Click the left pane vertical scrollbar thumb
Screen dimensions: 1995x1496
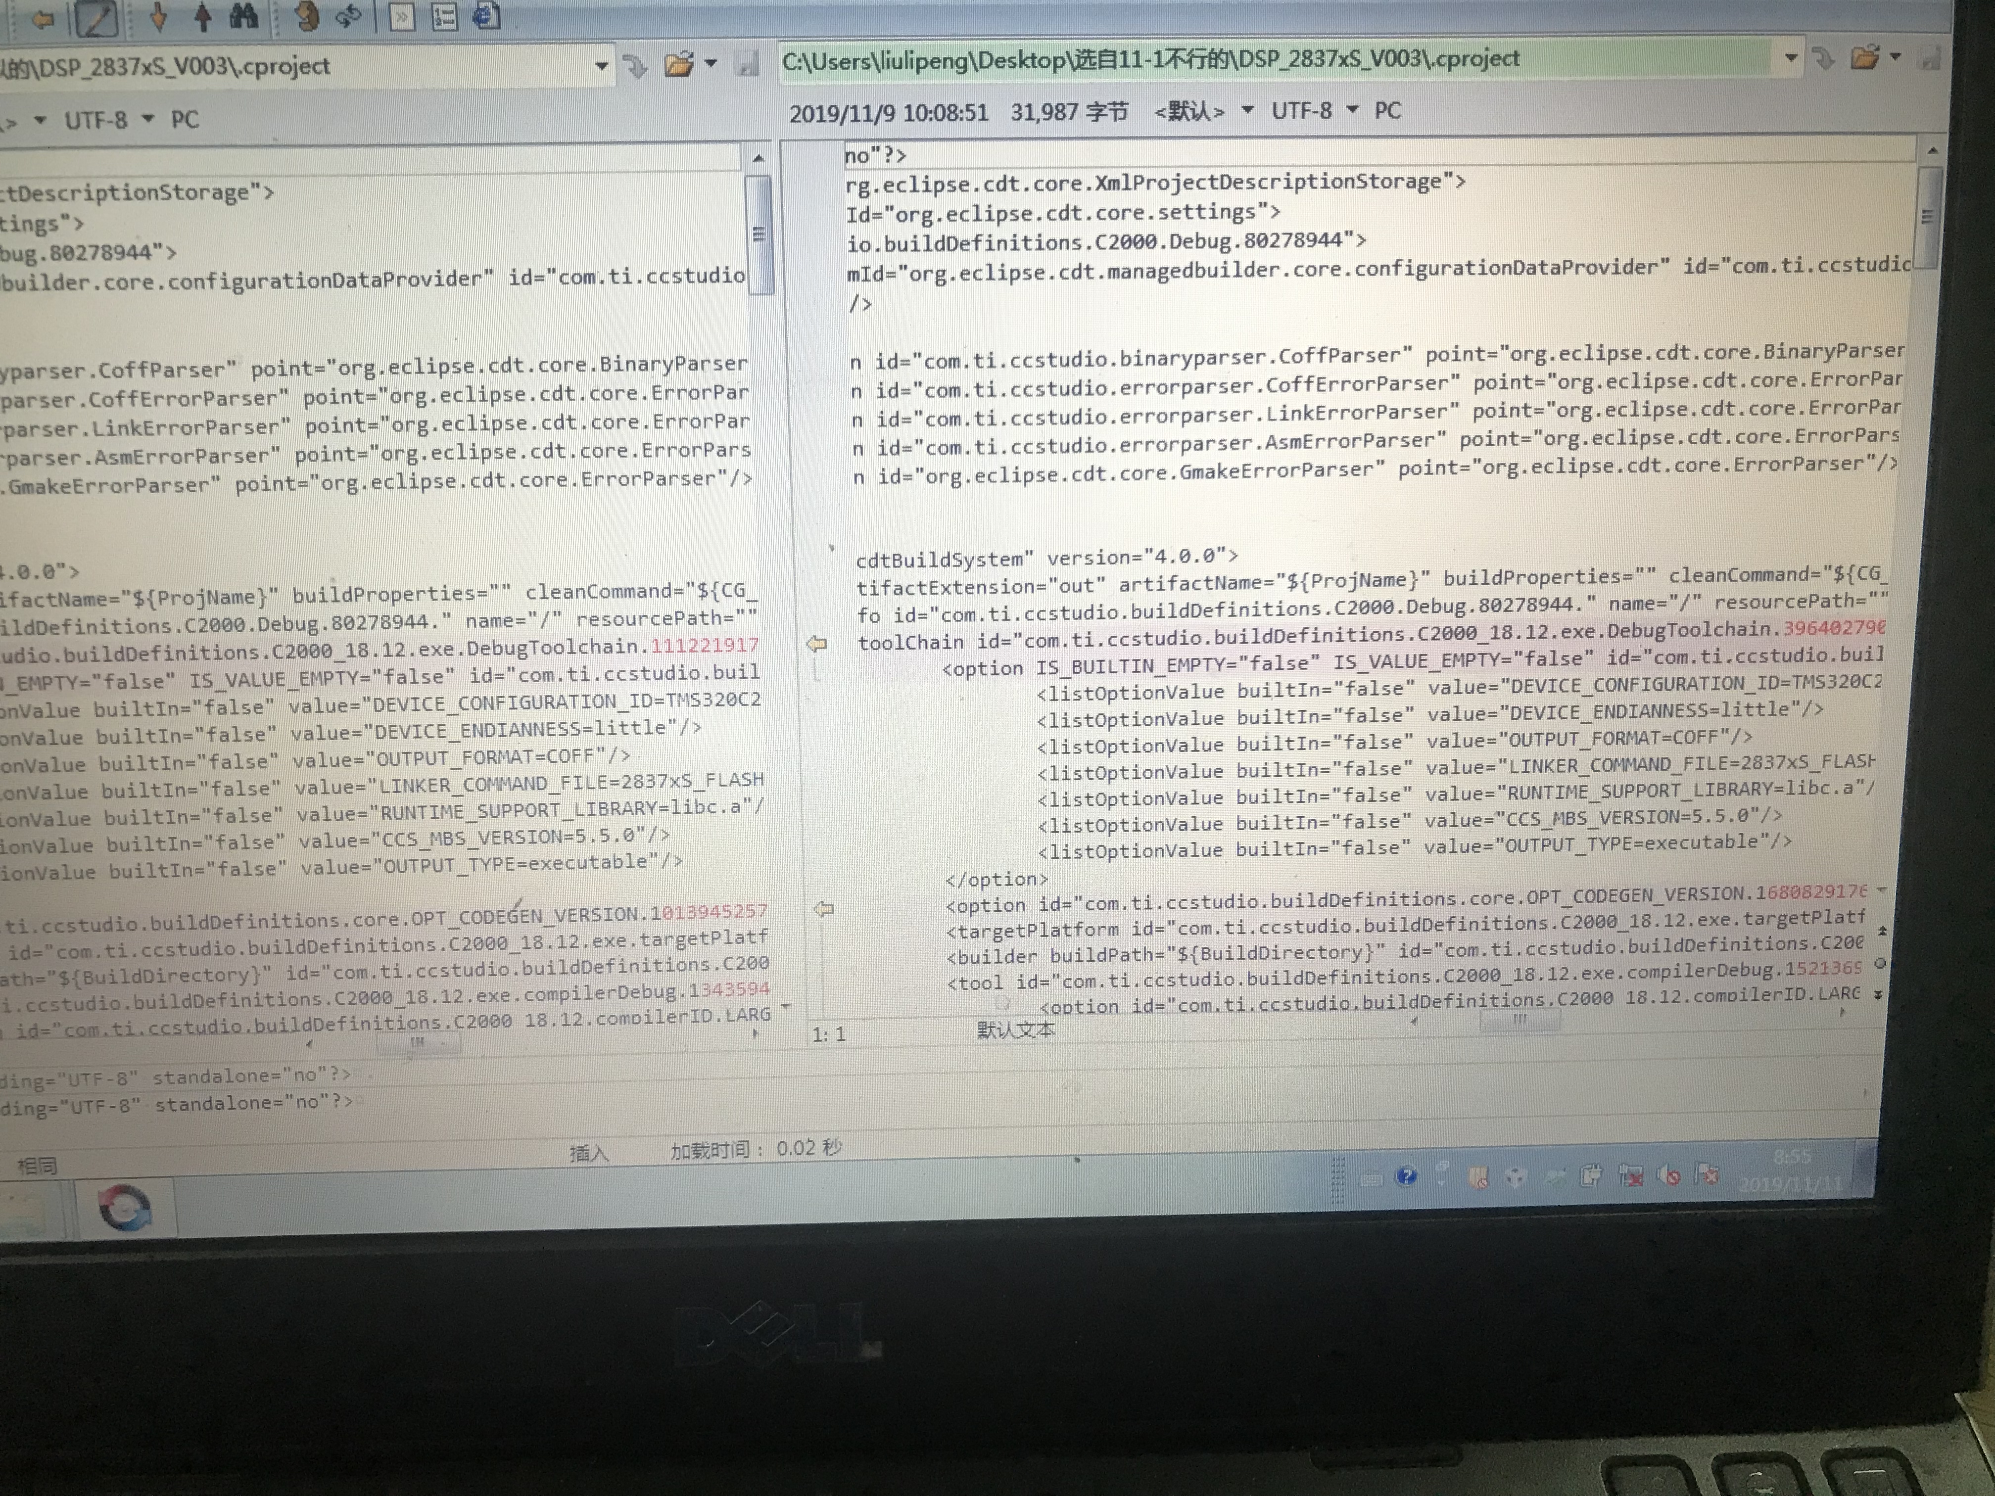(x=760, y=234)
